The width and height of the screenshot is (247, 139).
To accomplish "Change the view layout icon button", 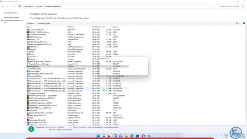I will pos(237,23).
